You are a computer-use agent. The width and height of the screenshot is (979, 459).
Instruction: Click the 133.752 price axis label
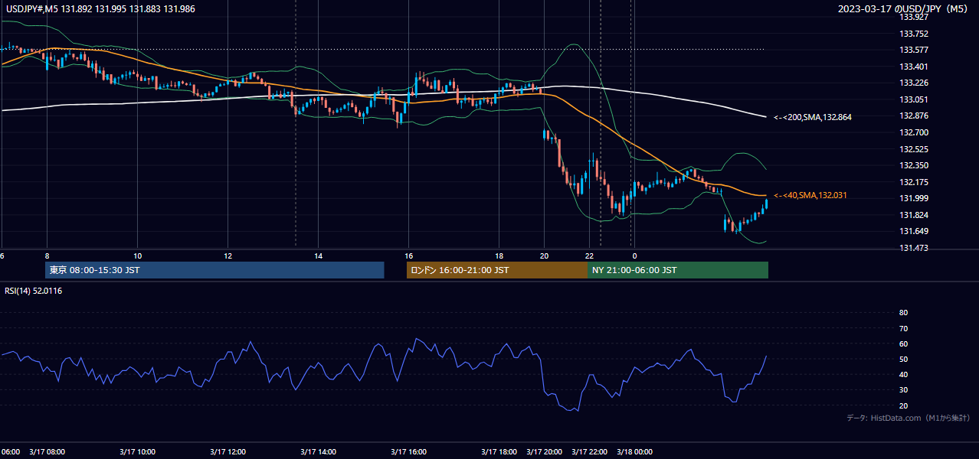click(x=915, y=34)
